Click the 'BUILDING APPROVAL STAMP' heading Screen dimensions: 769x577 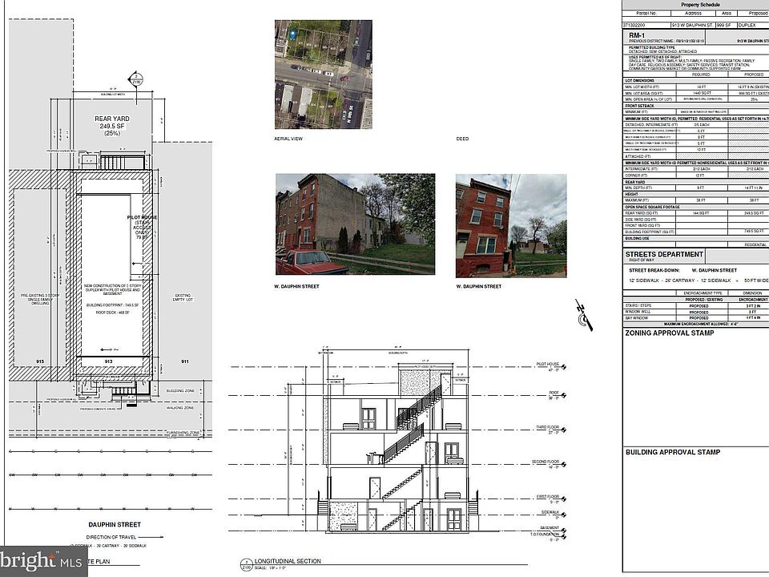673,452
